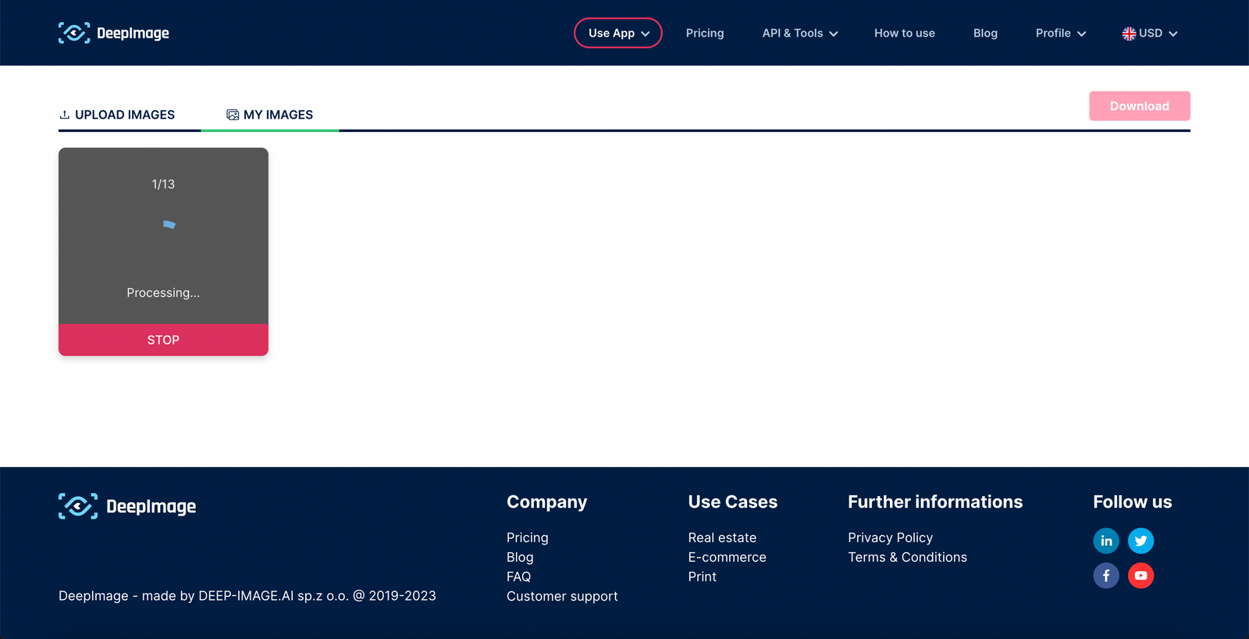Open the Blog link in header
The image size is (1249, 639).
[x=985, y=33]
